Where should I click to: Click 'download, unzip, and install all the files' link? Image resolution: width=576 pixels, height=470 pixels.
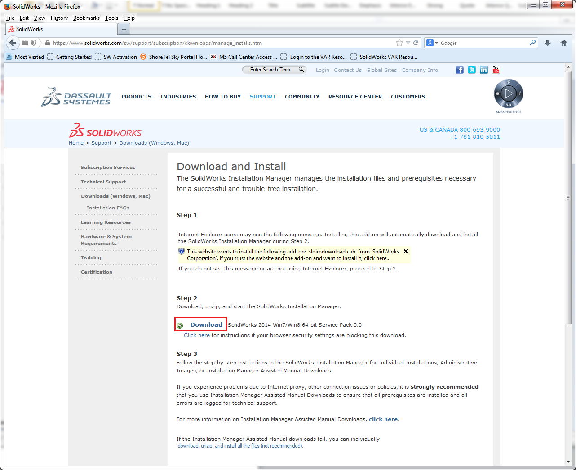tap(240, 446)
